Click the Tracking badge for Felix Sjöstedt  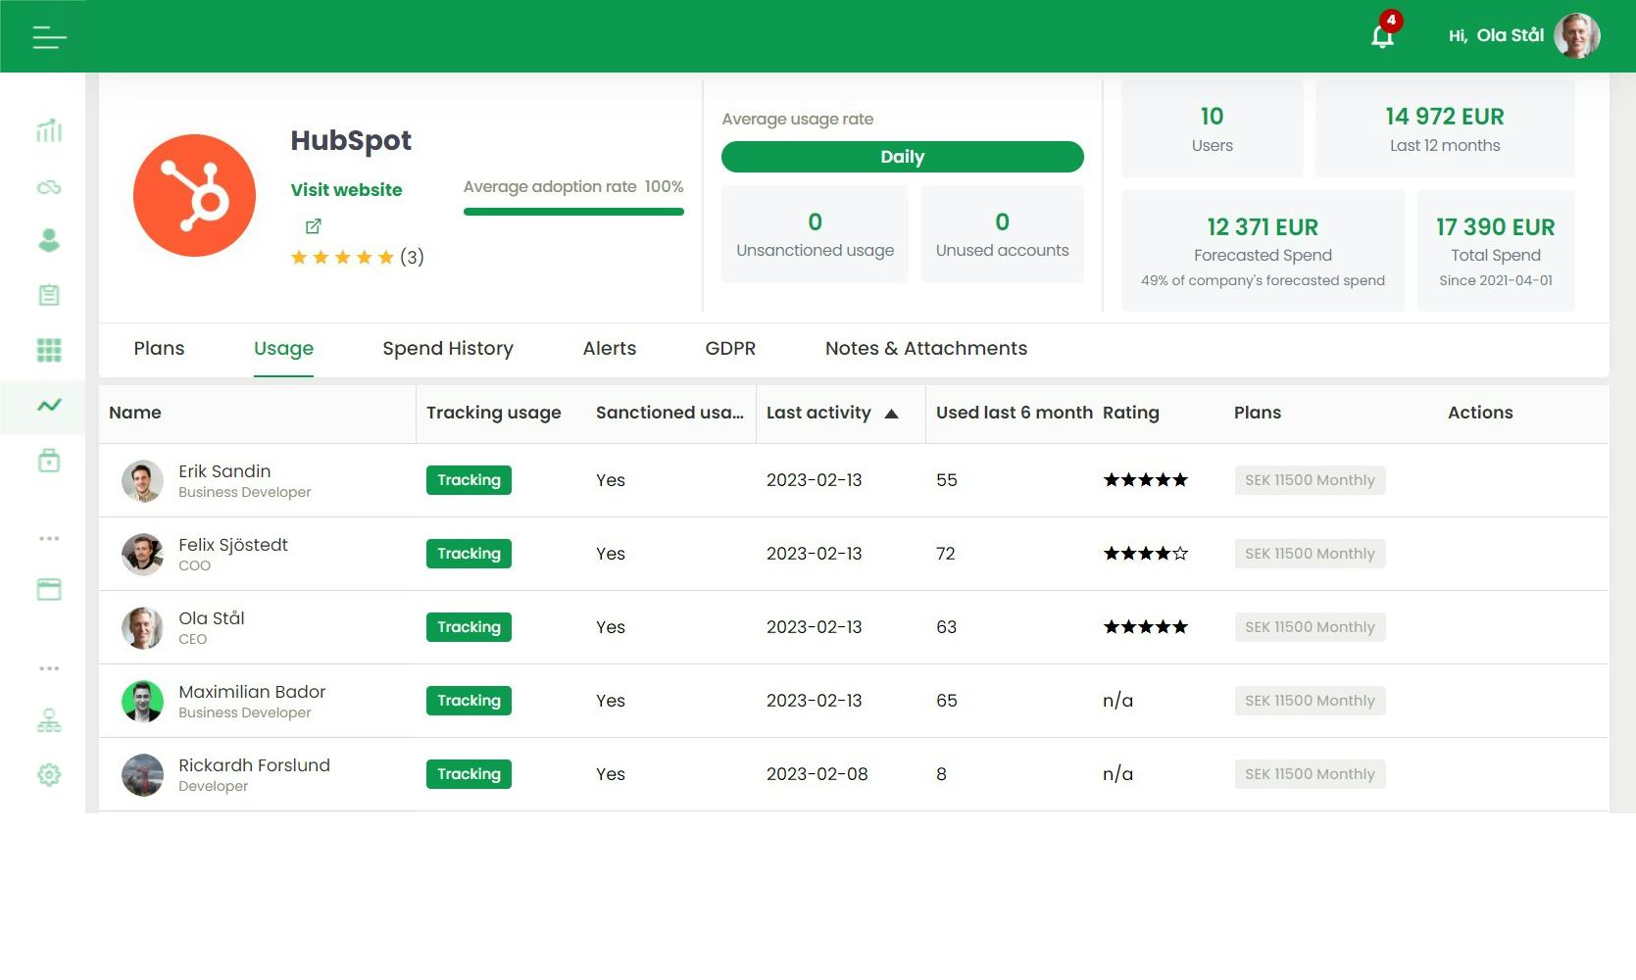(469, 554)
